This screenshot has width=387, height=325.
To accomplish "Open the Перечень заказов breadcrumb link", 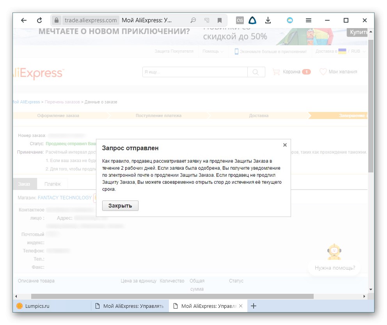I will click(62, 102).
